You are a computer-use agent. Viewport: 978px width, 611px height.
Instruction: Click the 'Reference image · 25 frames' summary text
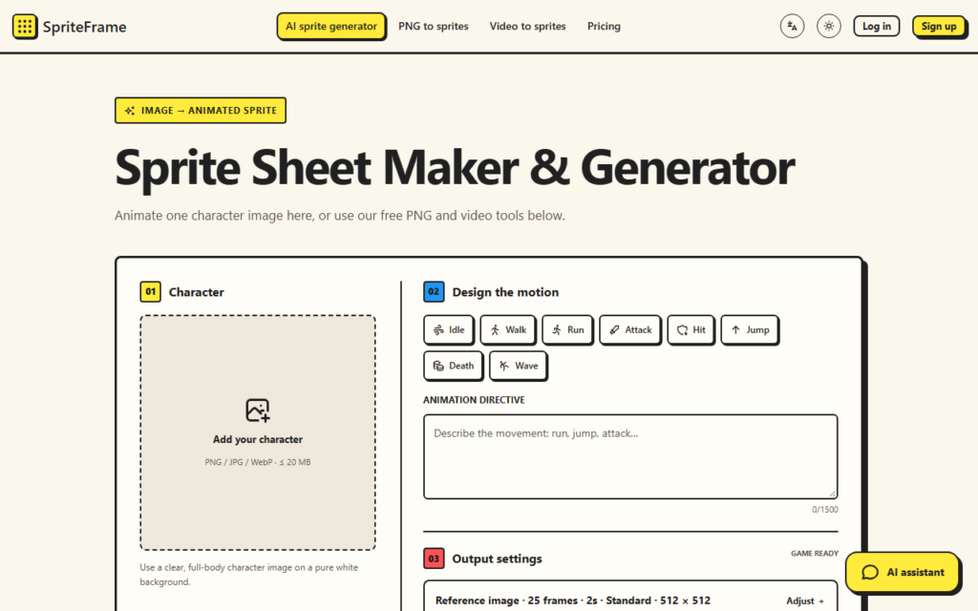pos(573,600)
